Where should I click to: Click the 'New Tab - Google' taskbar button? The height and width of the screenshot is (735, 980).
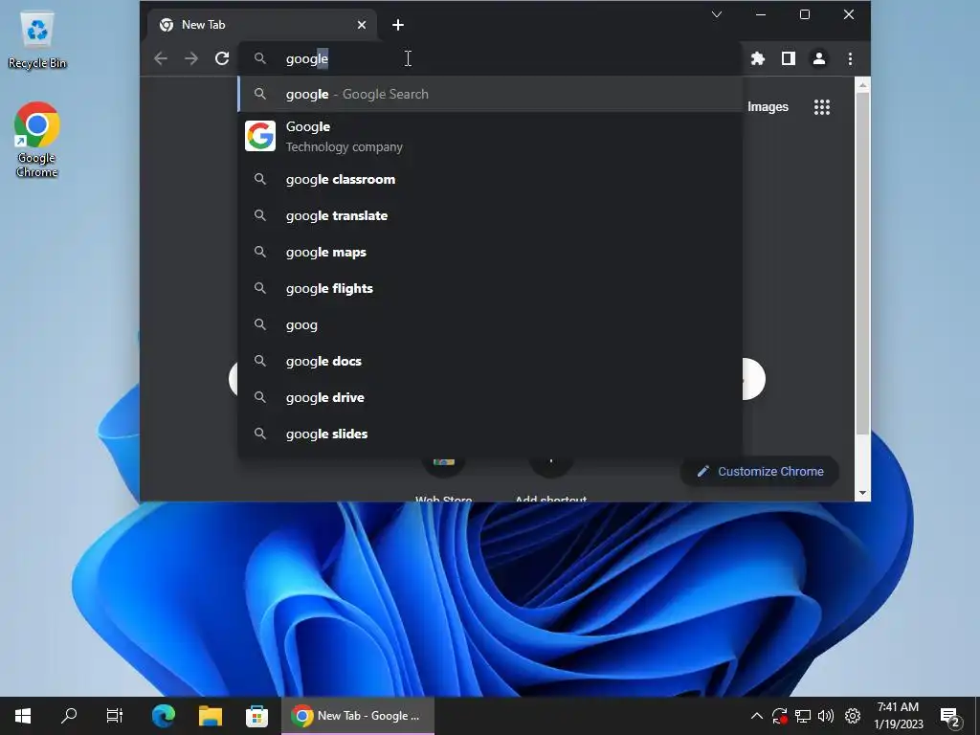coord(358,716)
